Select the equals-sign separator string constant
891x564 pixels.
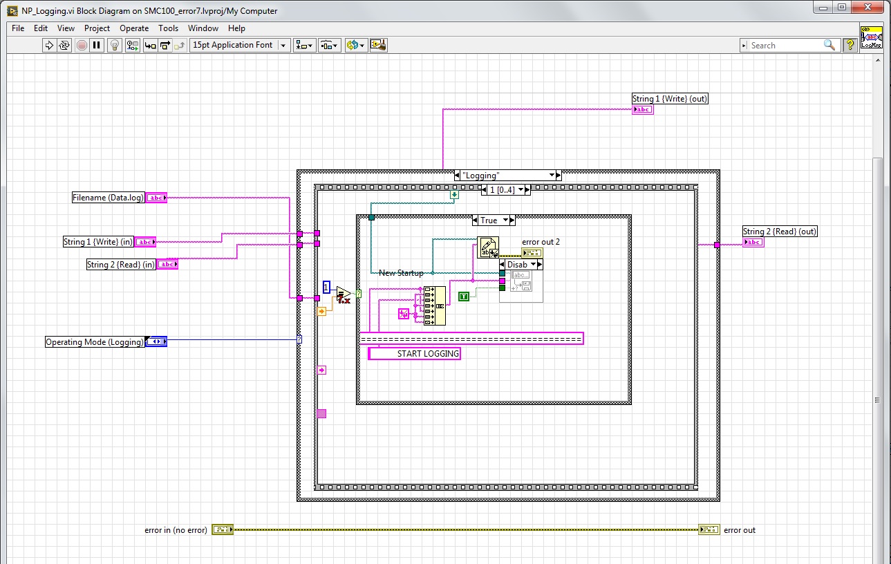[x=471, y=339]
